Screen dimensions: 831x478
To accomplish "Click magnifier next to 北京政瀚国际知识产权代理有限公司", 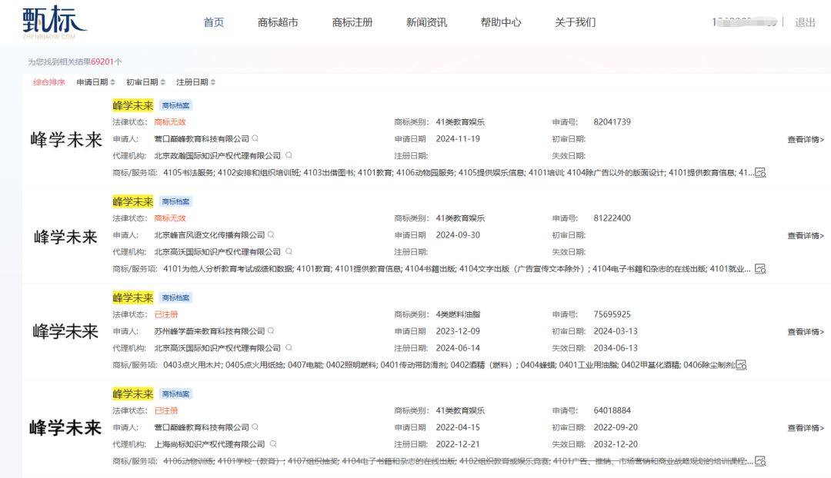I will pyautogui.click(x=289, y=155).
